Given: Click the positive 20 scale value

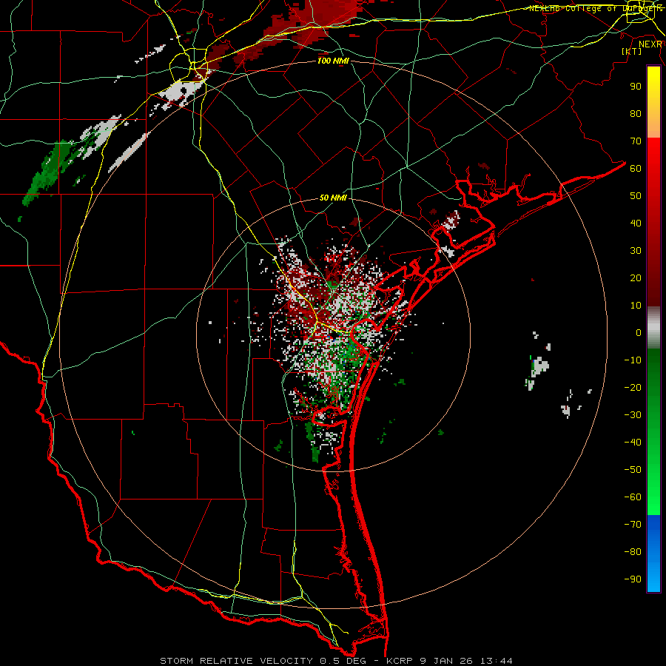Looking at the screenshot, I should pyautogui.click(x=636, y=277).
